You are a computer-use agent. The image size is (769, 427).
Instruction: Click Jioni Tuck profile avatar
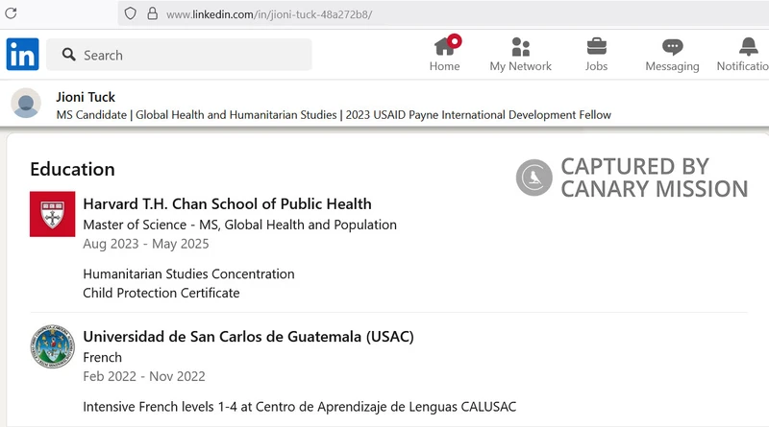click(26, 104)
